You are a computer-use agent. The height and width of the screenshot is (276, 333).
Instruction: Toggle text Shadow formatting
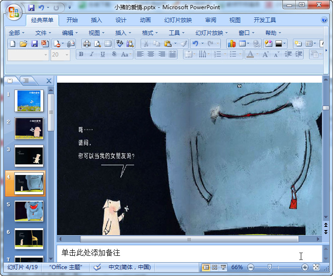[114, 54]
